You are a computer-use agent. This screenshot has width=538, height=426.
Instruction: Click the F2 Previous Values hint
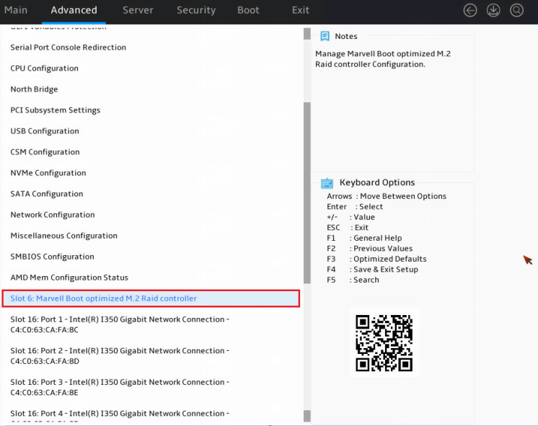(369, 249)
